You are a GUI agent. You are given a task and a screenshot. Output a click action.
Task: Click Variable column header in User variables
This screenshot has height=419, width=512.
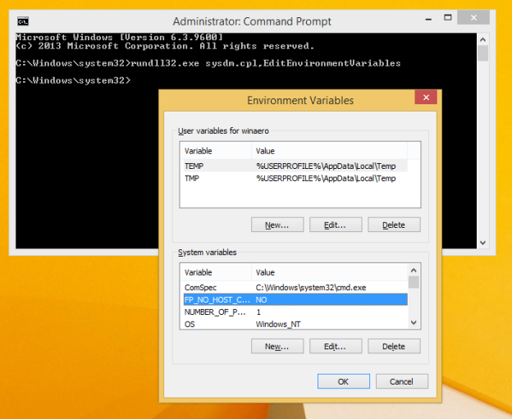tap(216, 151)
